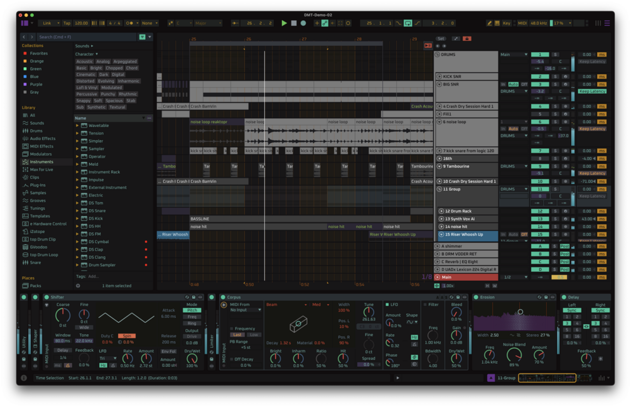The image size is (631, 407).
Task: Click the Set locator button
Action: click(x=441, y=39)
